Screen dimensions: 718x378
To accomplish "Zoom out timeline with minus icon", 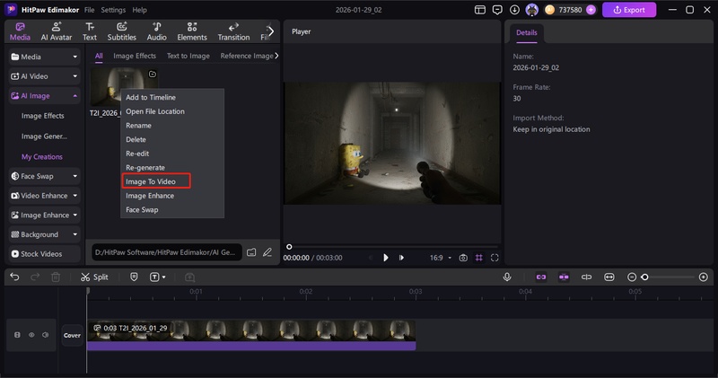I will point(632,277).
